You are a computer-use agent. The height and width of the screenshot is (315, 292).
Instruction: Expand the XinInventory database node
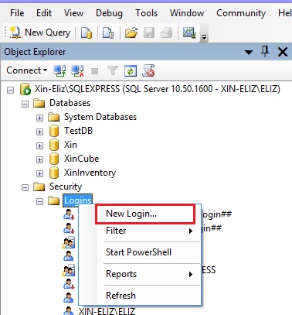click(x=39, y=173)
